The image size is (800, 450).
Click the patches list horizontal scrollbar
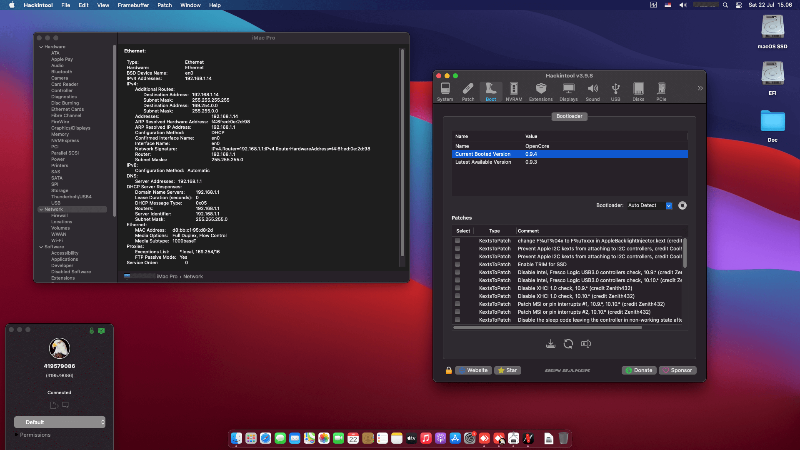pos(547,327)
